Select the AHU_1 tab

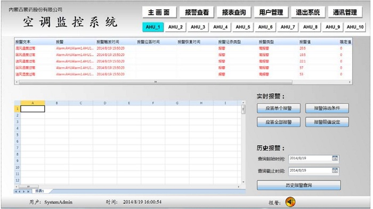(153, 27)
